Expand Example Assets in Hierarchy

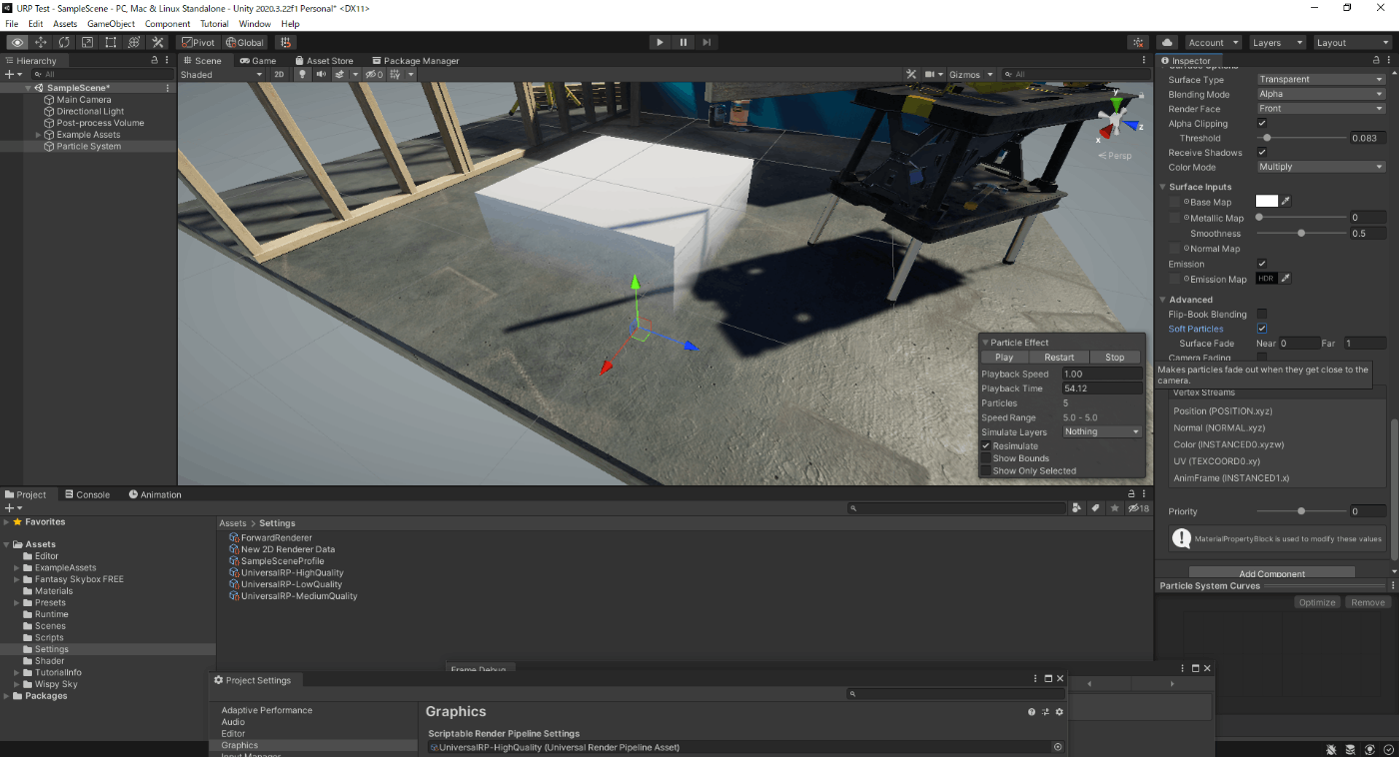click(x=39, y=135)
